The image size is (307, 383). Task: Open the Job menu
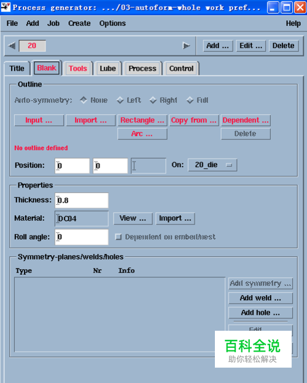tap(53, 23)
